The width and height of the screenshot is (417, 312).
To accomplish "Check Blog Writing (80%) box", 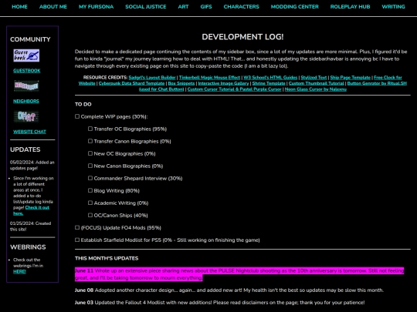I will [x=90, y=190].
